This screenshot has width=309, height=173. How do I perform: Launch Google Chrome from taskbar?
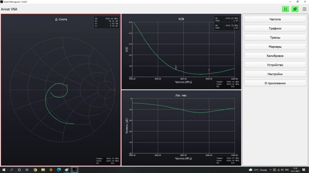tap(35, 170)
